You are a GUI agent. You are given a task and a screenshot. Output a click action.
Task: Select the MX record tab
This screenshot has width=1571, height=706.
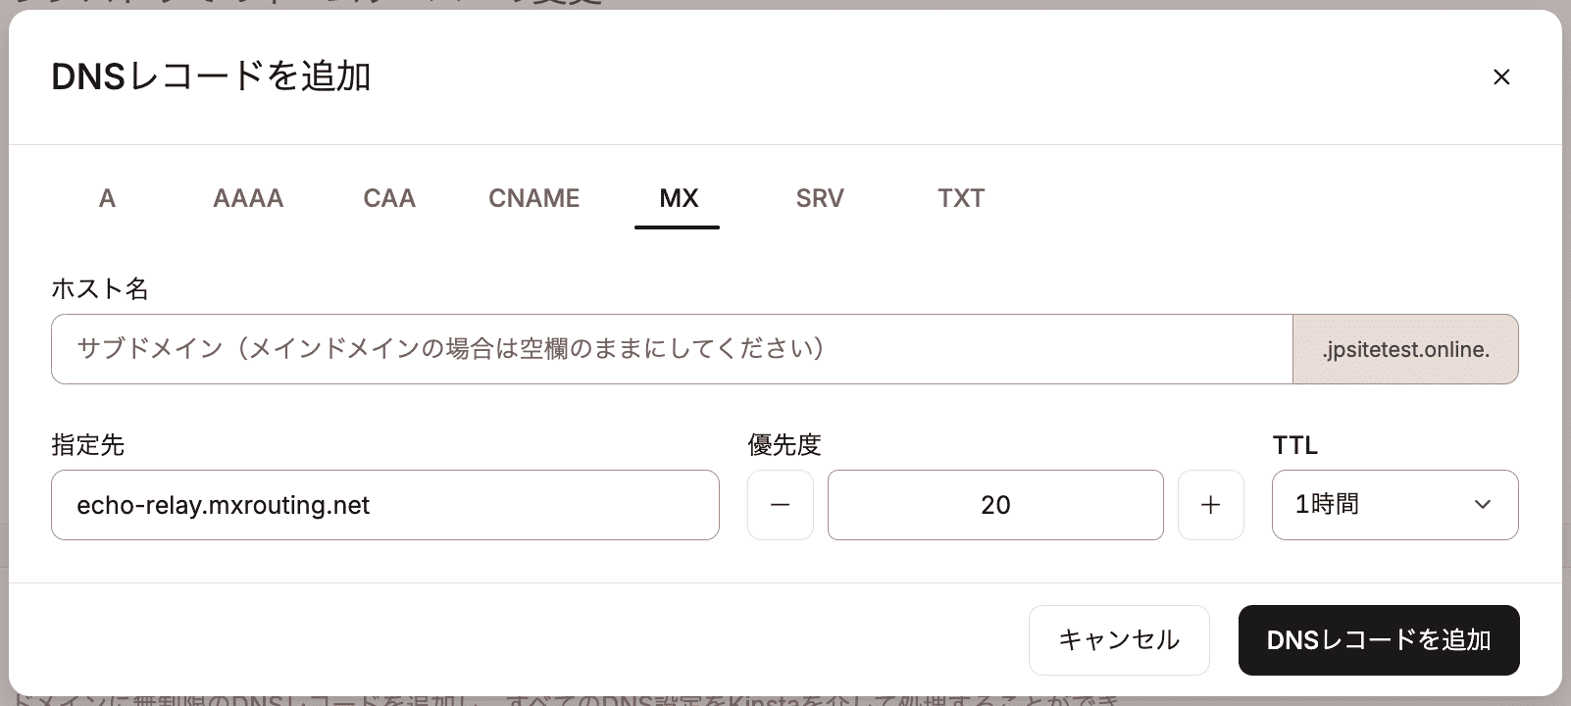pyautogui.click(x=677, y=198)
